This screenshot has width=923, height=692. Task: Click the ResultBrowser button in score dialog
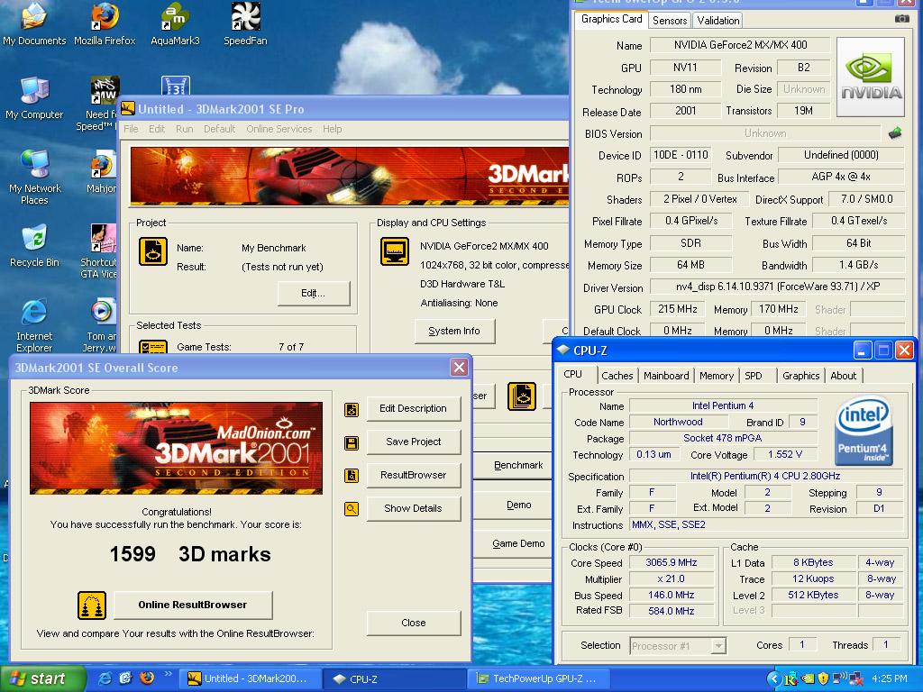[413, 475]
